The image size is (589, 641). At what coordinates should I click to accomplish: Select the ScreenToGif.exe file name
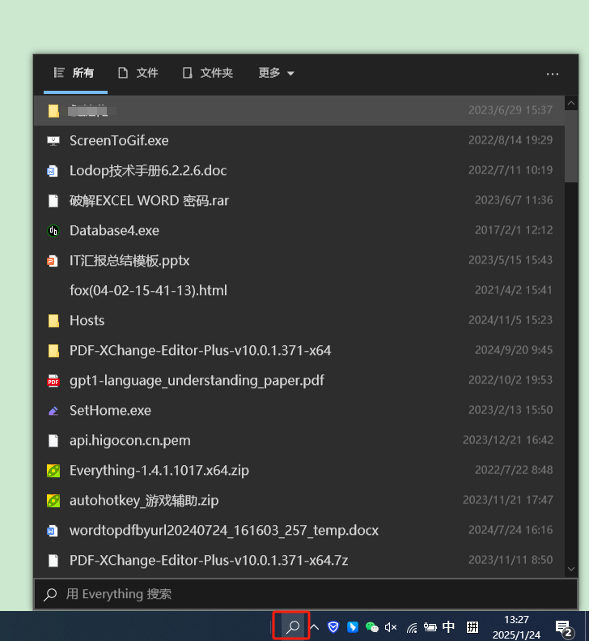[x=119, y=141]
